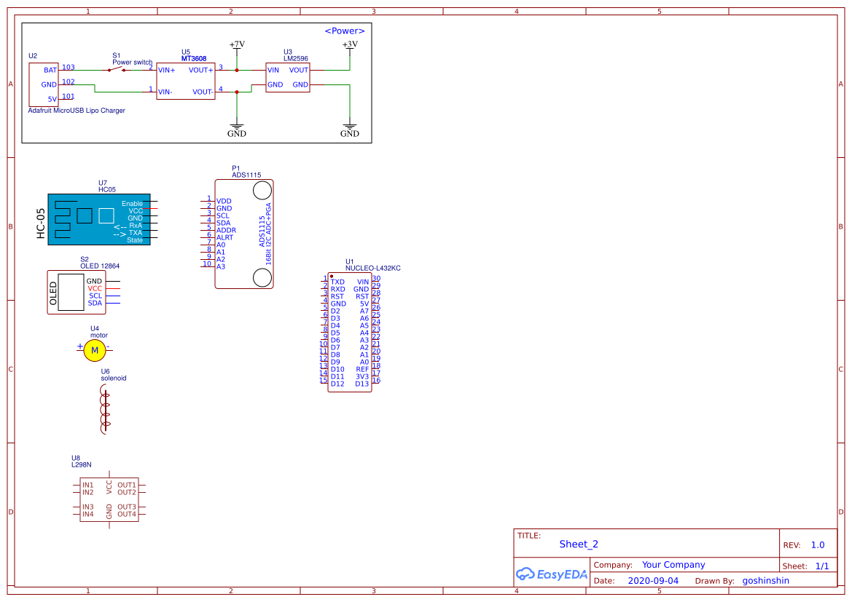Select the ADS1115 module body
The height and width of the screenshot is (602, 852).
[244, 234]
